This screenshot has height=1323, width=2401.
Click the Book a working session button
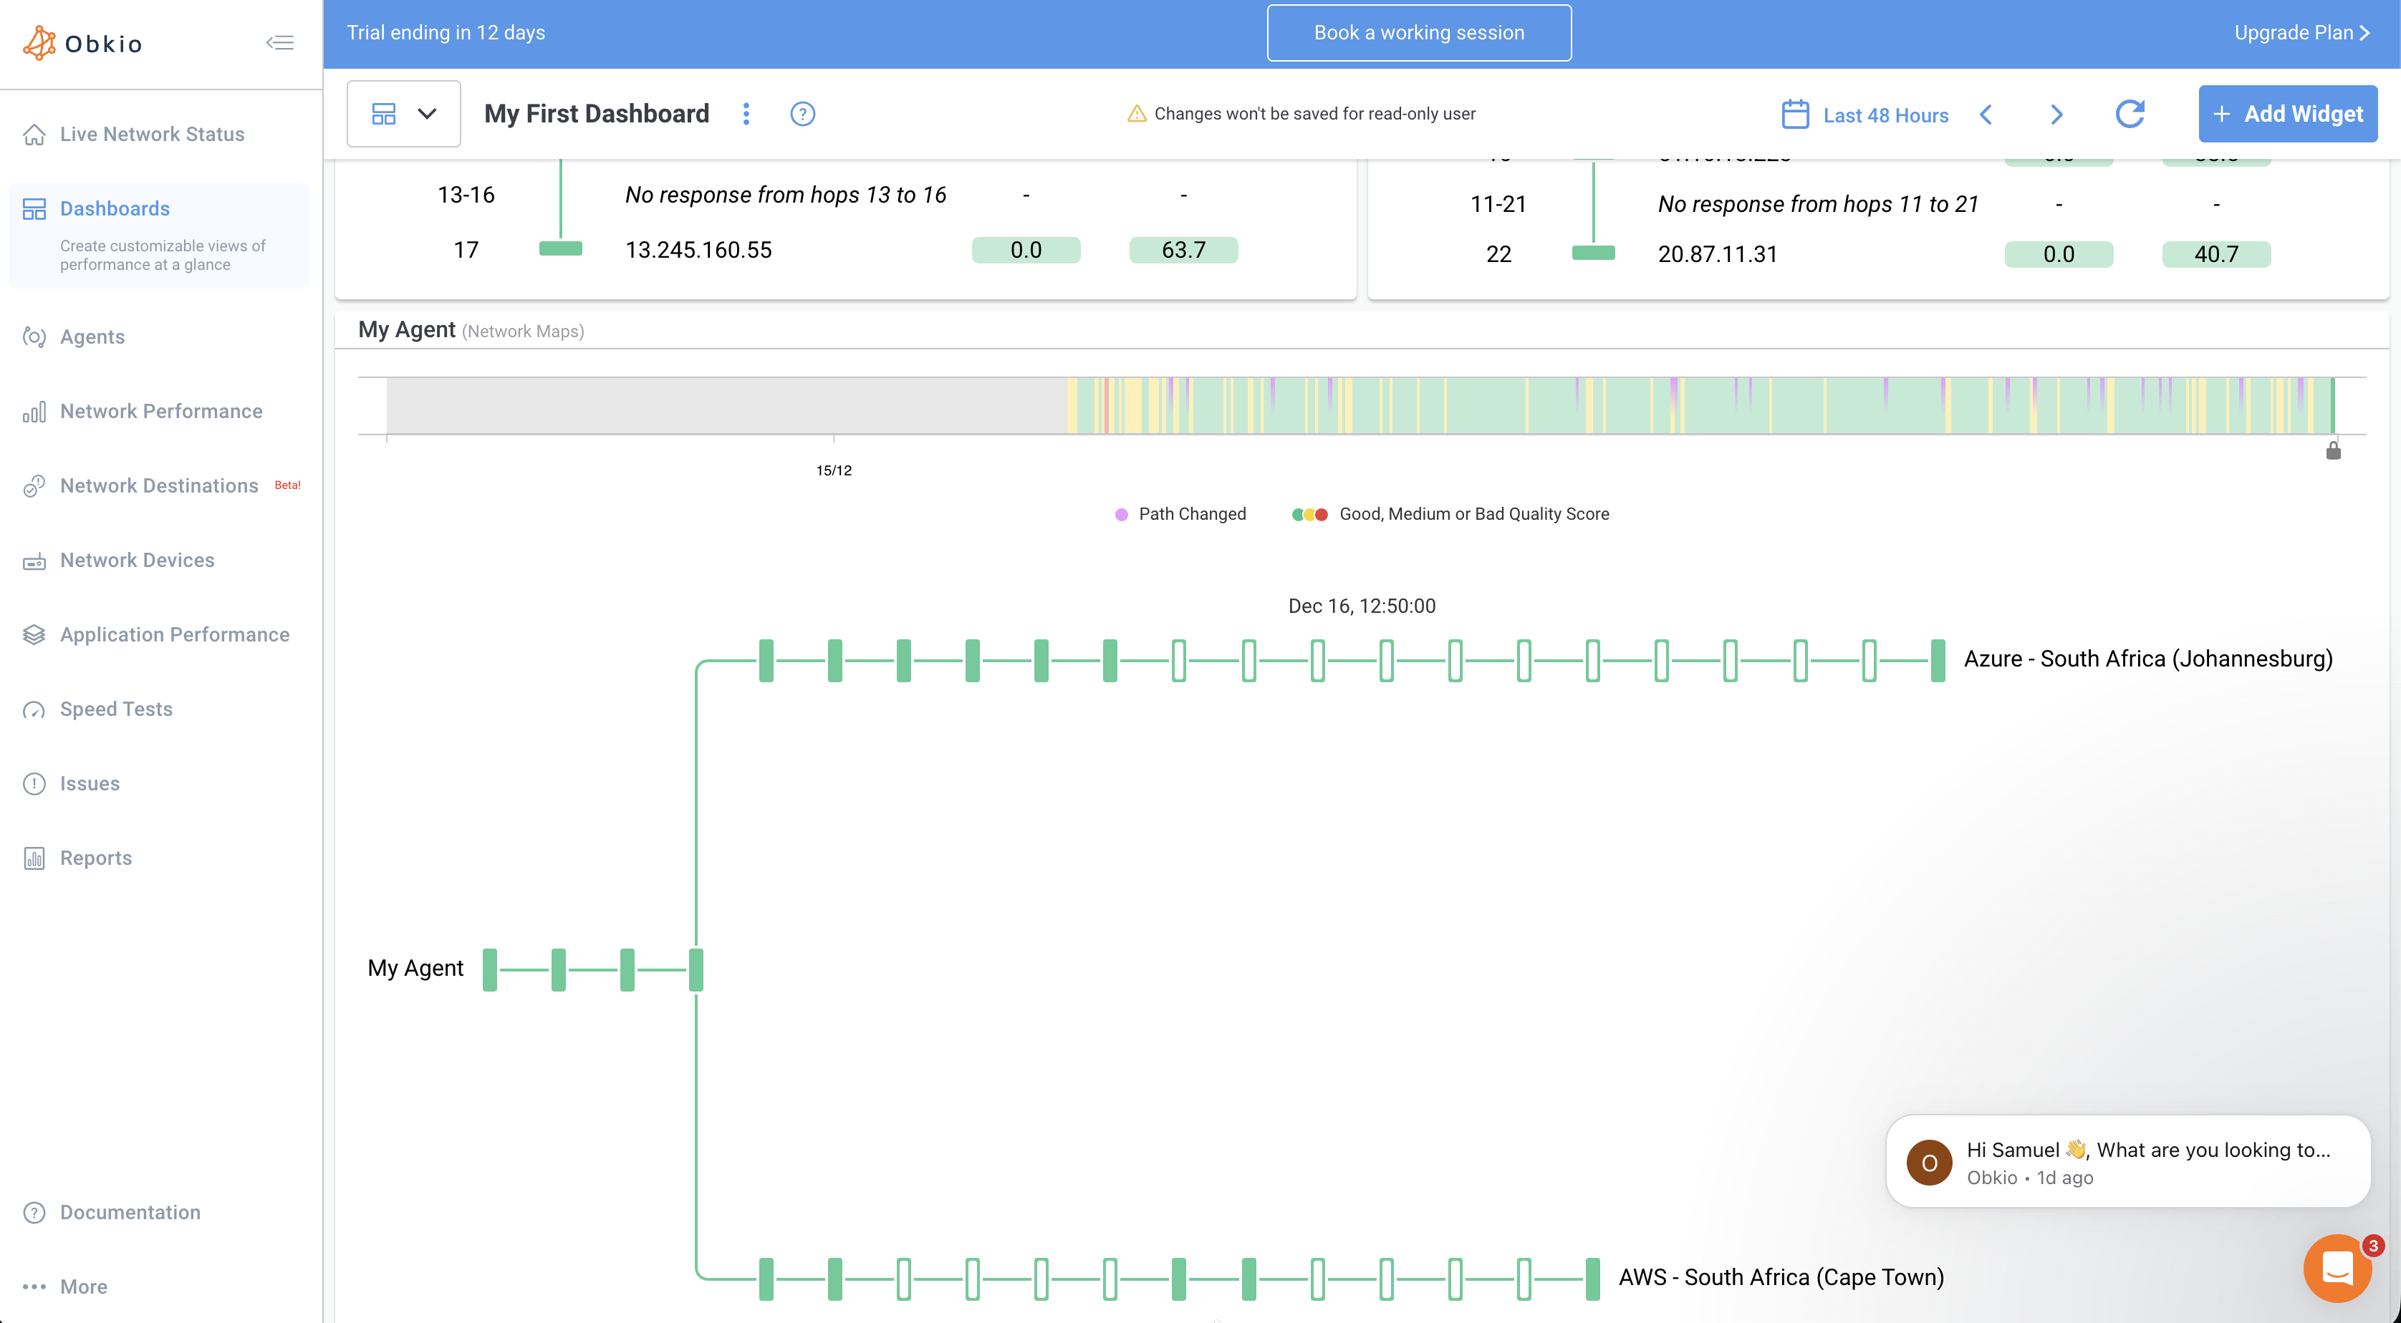[1418, 31]
